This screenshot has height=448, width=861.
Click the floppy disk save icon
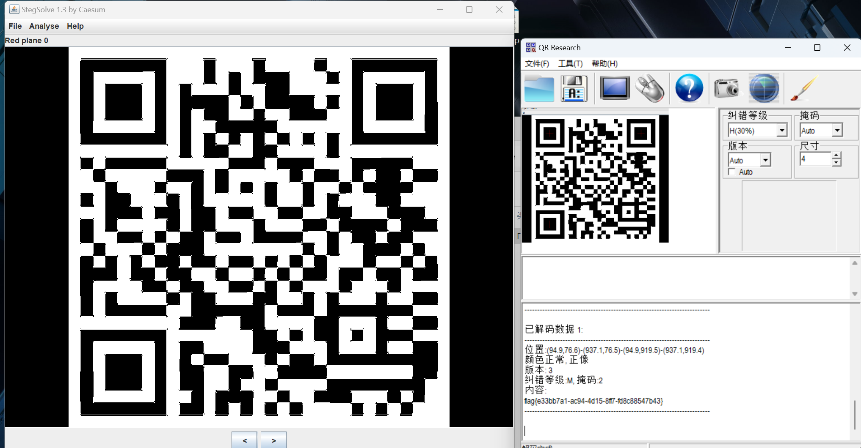(x=574, y=88)
